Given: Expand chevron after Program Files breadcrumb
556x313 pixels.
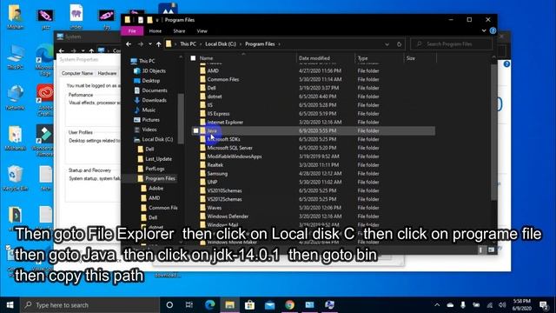Looking at the screenshot, I should click(x=280, y=44).
